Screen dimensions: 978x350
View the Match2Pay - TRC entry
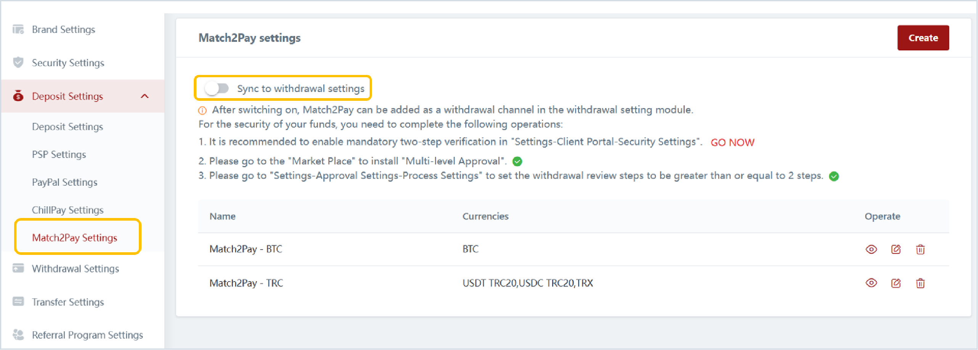tap(871, 283)
